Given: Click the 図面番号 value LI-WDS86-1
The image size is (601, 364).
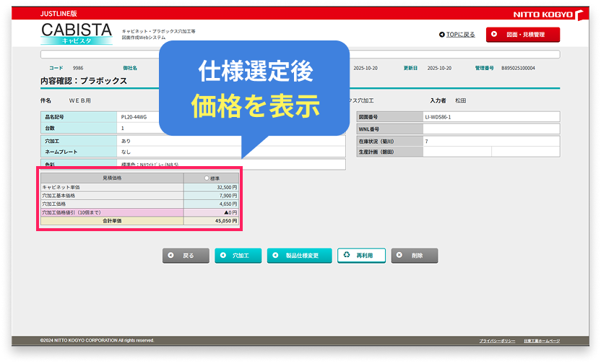Looking at the screenshot, I should (438, 117).
